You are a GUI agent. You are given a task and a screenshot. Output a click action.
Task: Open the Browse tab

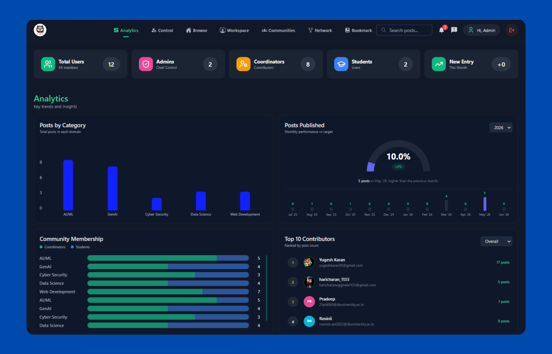(x=196, y=30)
